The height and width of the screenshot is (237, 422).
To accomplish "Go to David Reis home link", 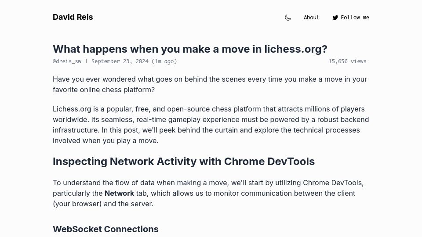I will coord(73,17).
